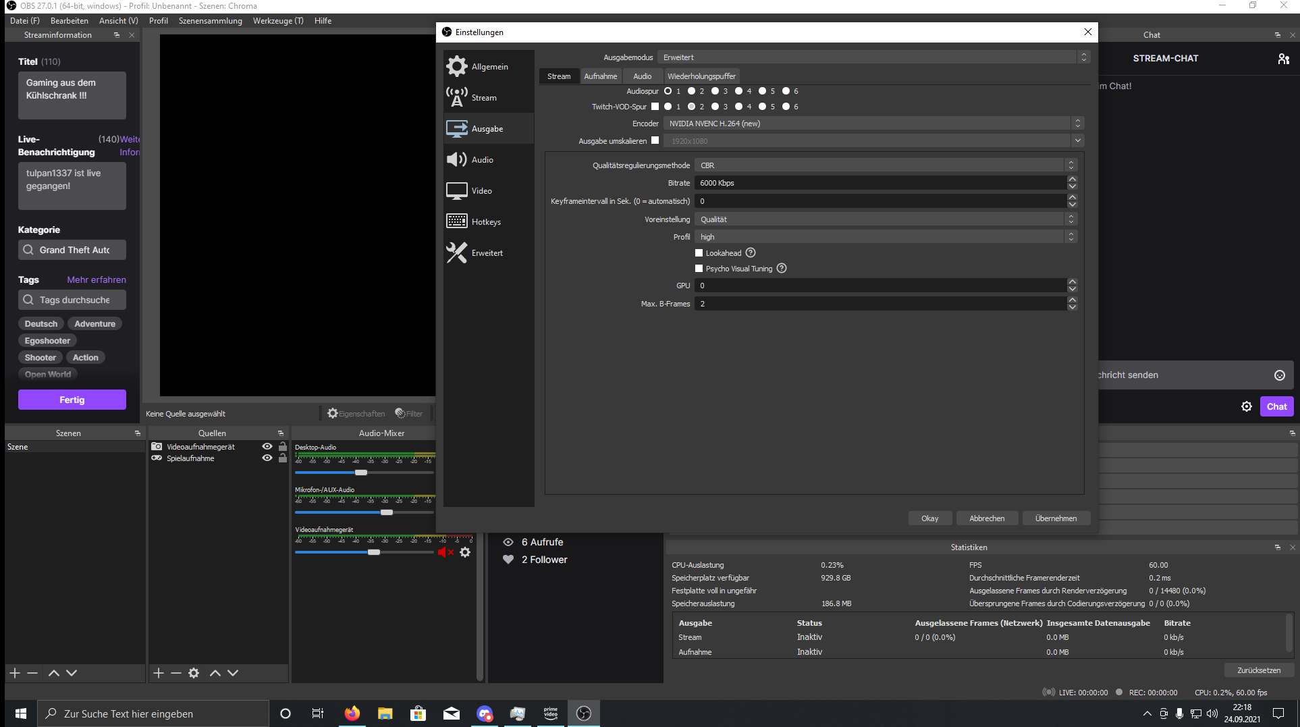This screenshot has width=1300, height=727.
Task: Adjust the Desktop-Audio volume slider
Action: click(x=361, y=473)
